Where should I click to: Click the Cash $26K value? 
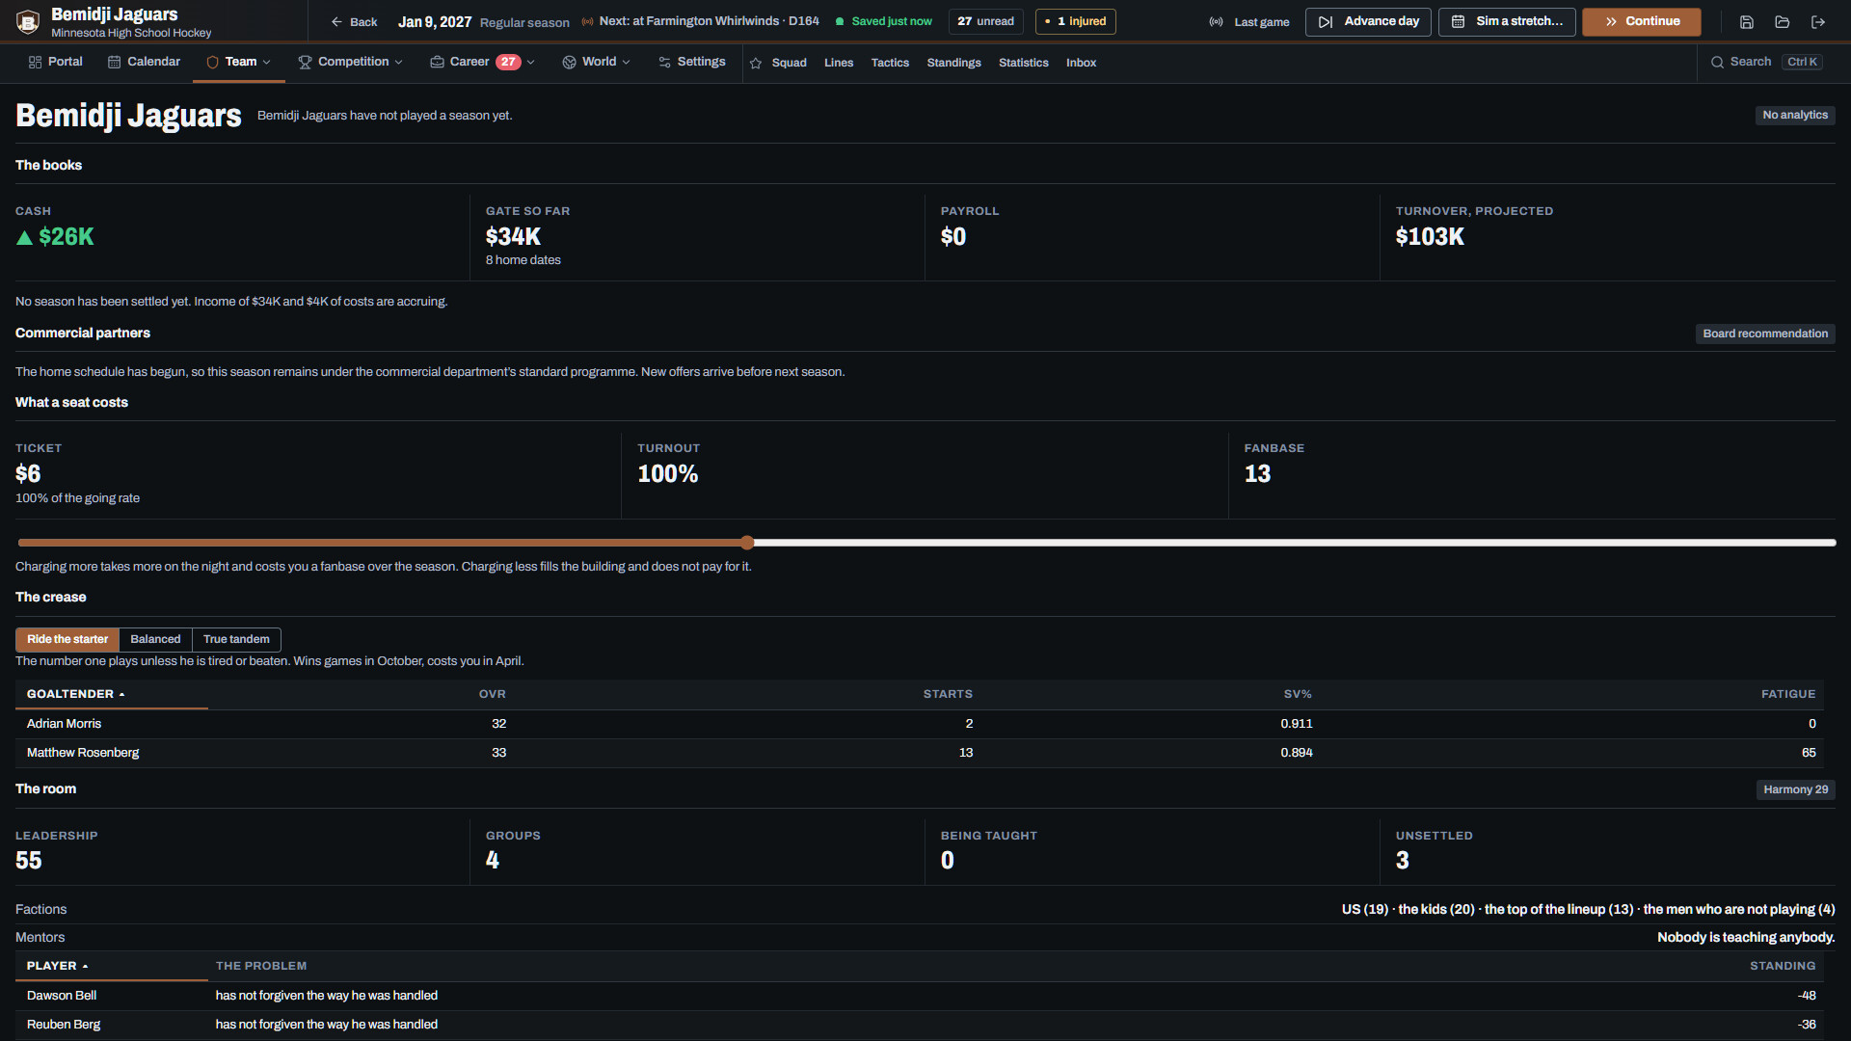55,237
